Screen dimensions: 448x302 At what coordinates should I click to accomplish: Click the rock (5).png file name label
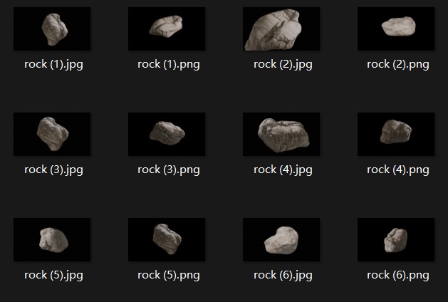(169, 276)
